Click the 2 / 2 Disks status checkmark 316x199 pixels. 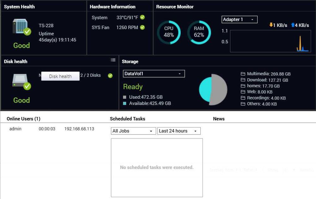click(x=110, y=76)
